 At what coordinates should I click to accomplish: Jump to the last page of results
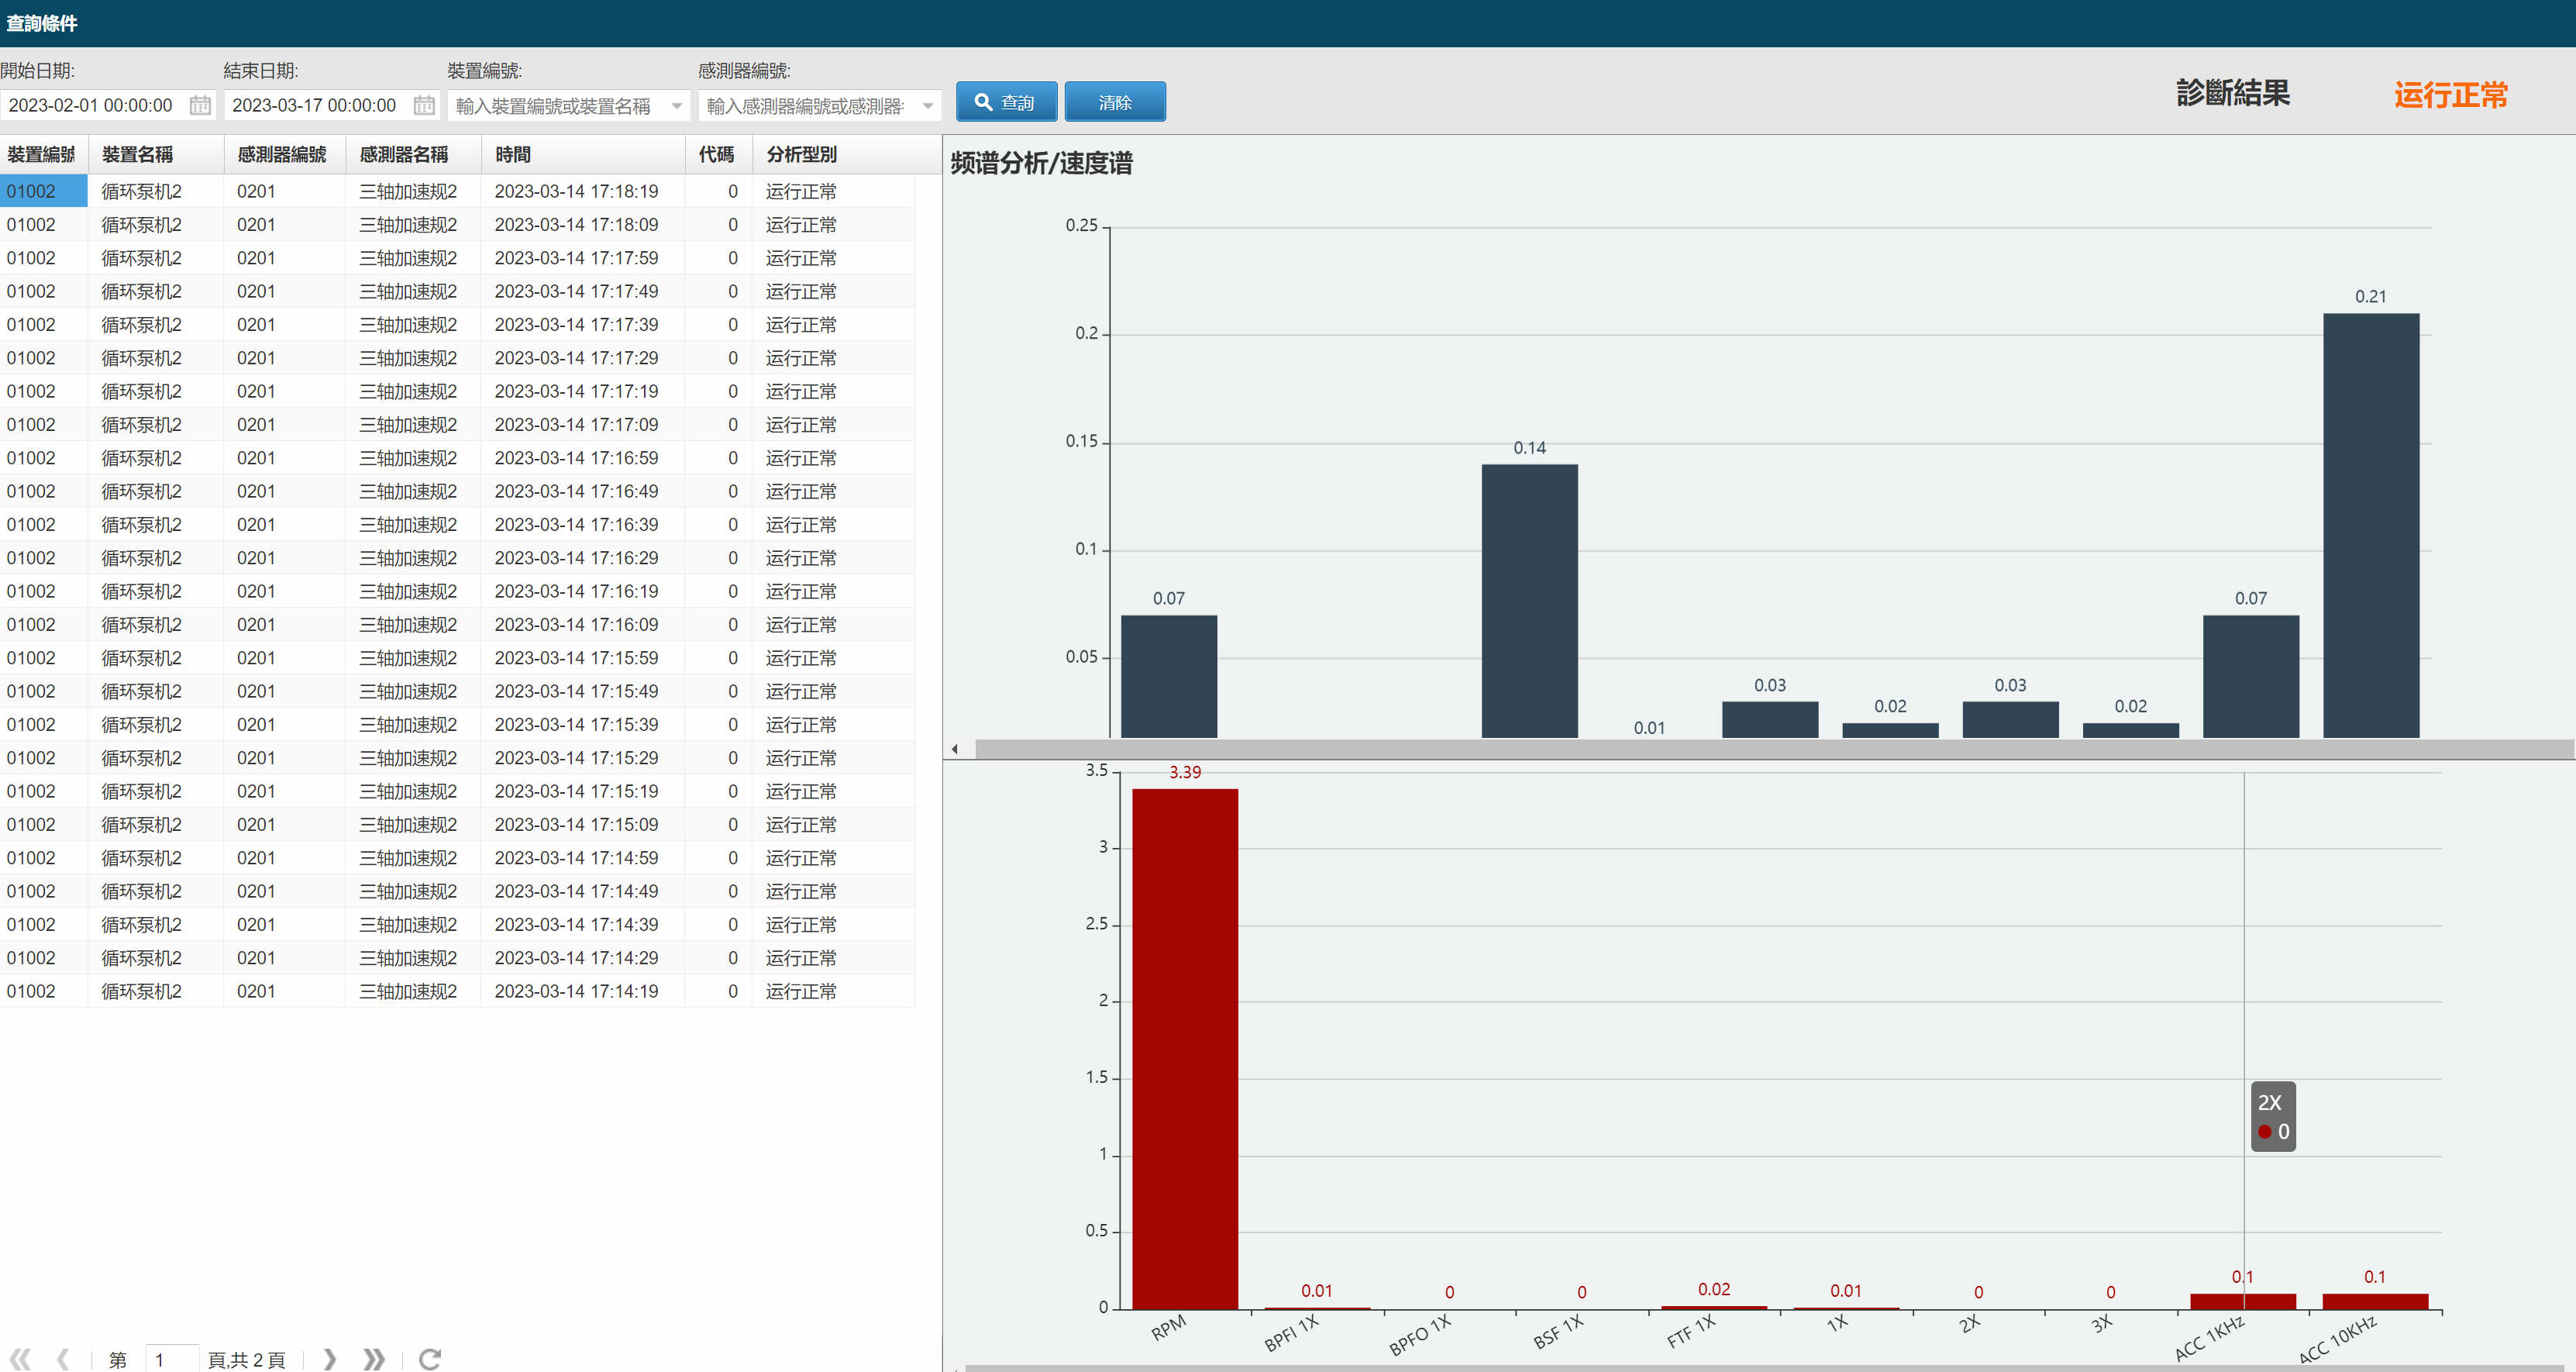pyautogui.click(x=374, y=1358)
